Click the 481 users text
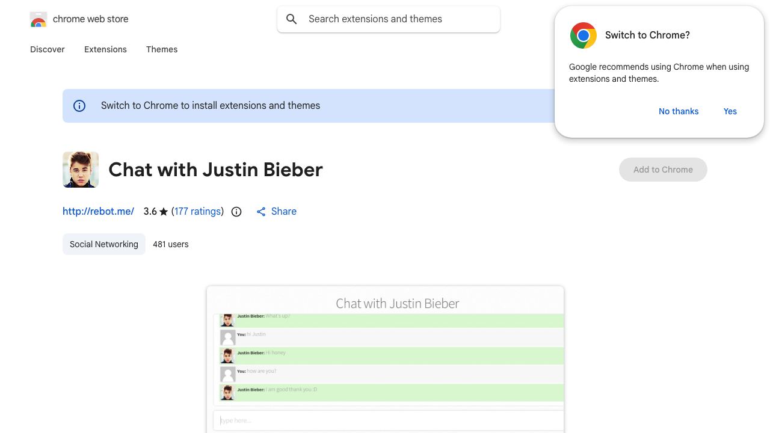Screen dimensions: 770x433 [171, 244]
